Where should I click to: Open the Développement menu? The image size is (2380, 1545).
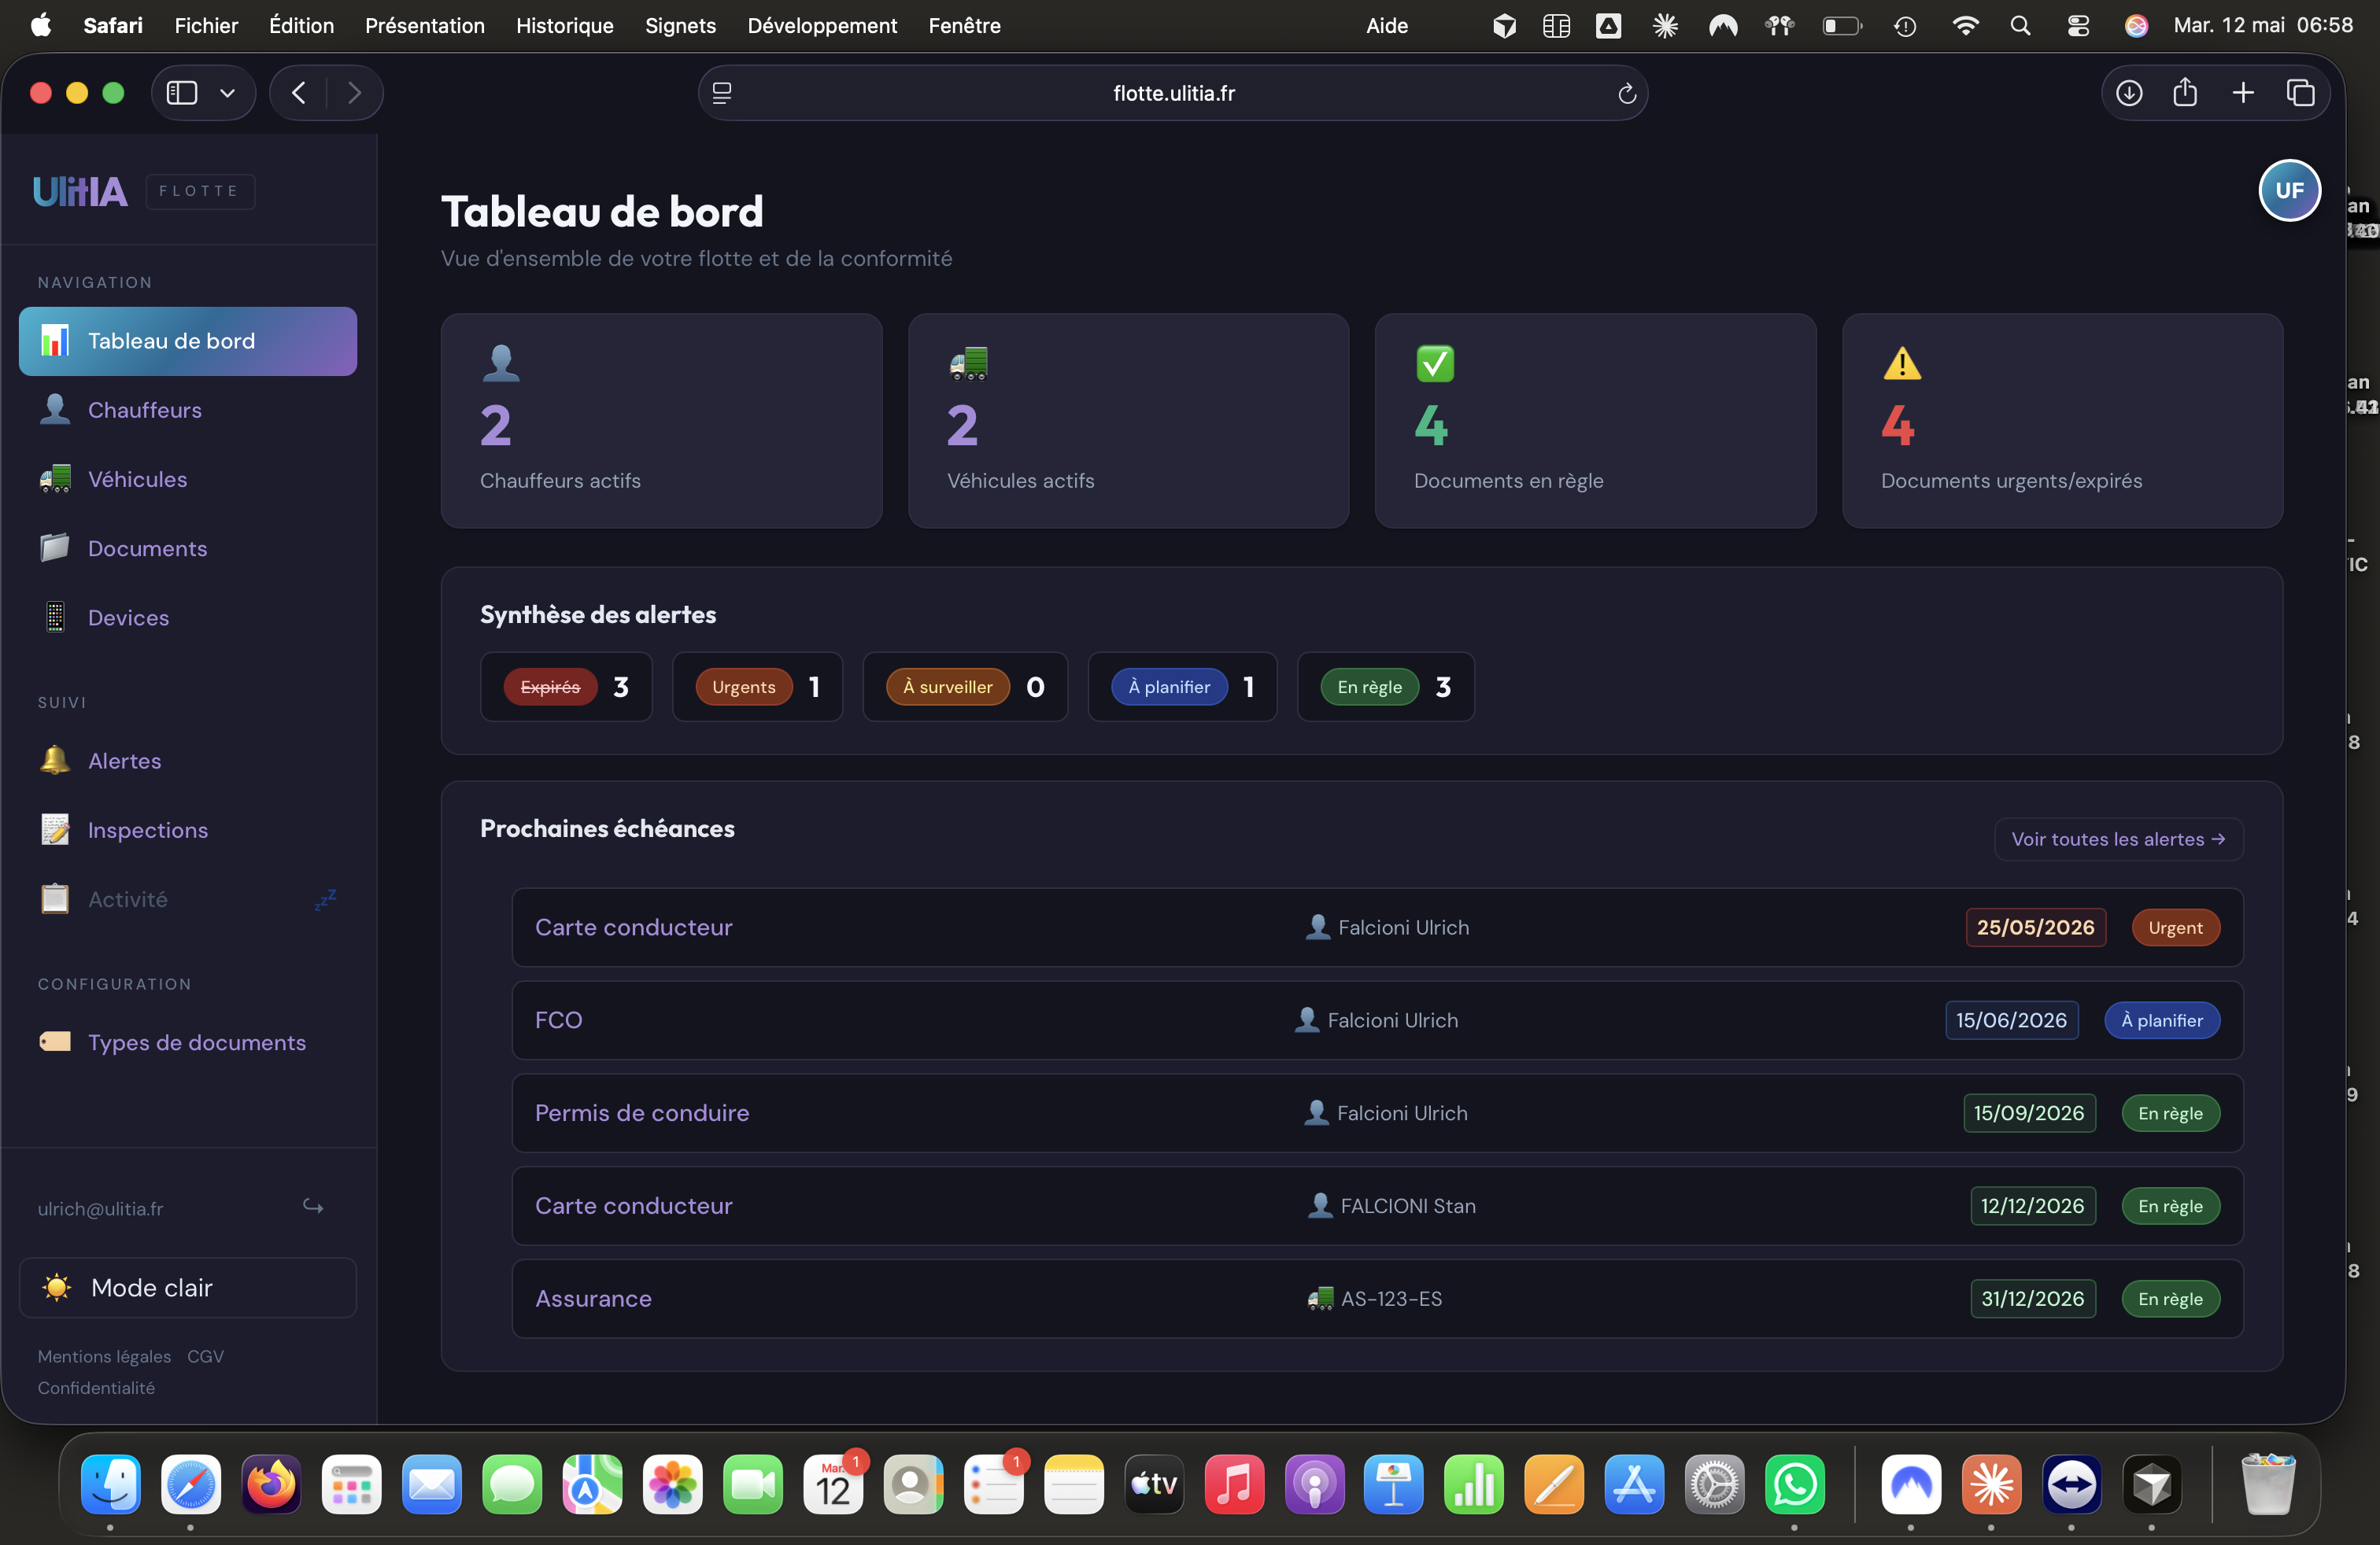click(x=822, y=26)
